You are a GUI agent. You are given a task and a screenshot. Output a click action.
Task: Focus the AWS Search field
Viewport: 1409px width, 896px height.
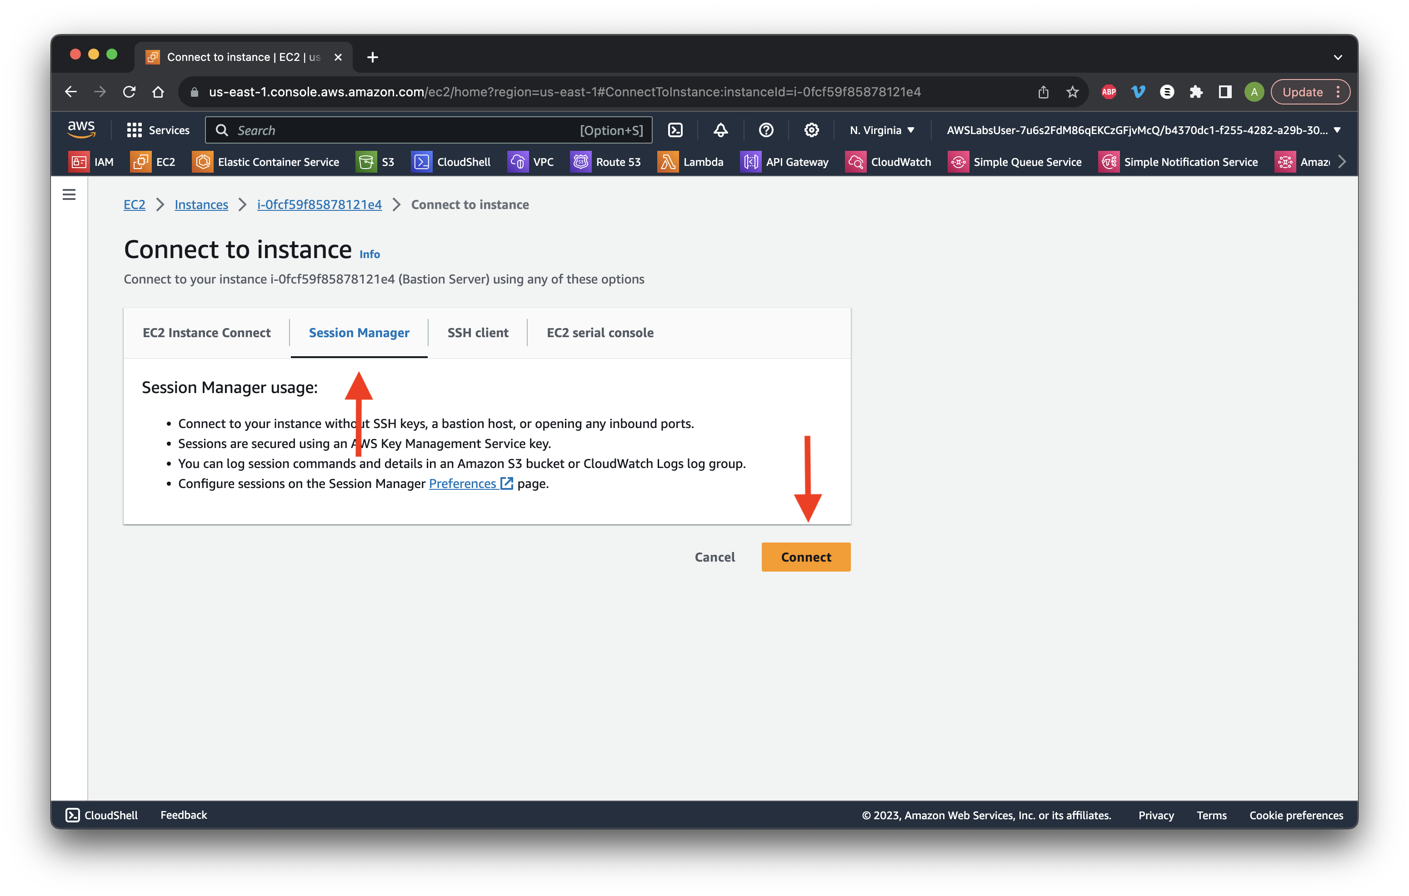pos(429,130)
